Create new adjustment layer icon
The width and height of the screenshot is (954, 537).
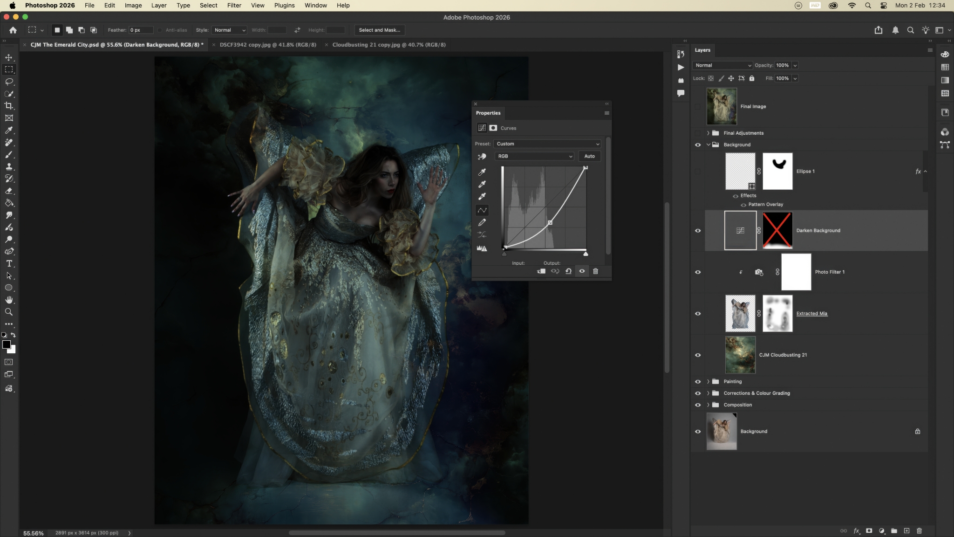tap(881, 531)
